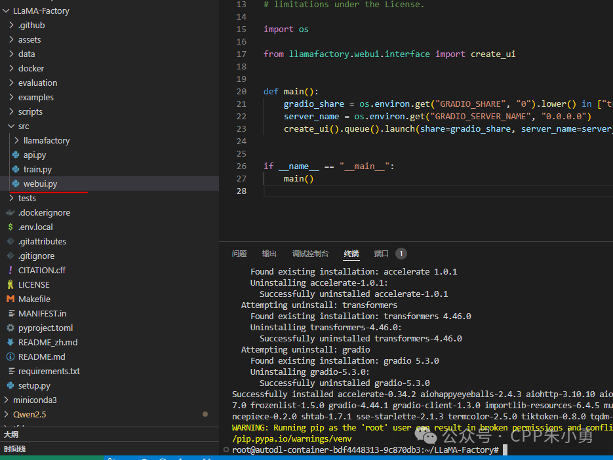Click the Makefile M icon

click(10, 299)
